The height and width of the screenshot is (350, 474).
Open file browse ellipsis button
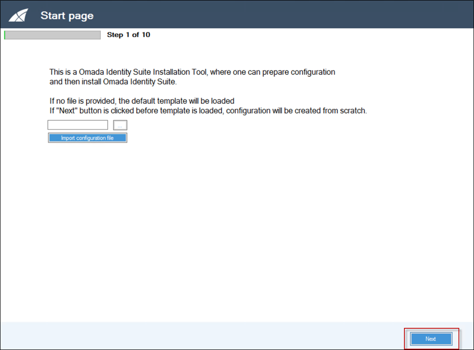[120, 125]
